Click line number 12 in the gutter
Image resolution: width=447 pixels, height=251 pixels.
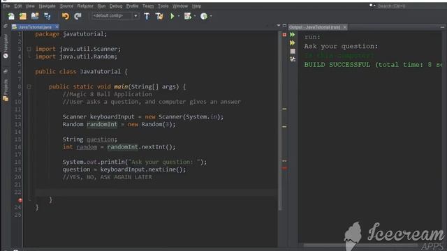[17, 116]
